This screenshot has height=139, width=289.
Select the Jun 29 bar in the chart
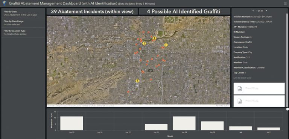184,123
